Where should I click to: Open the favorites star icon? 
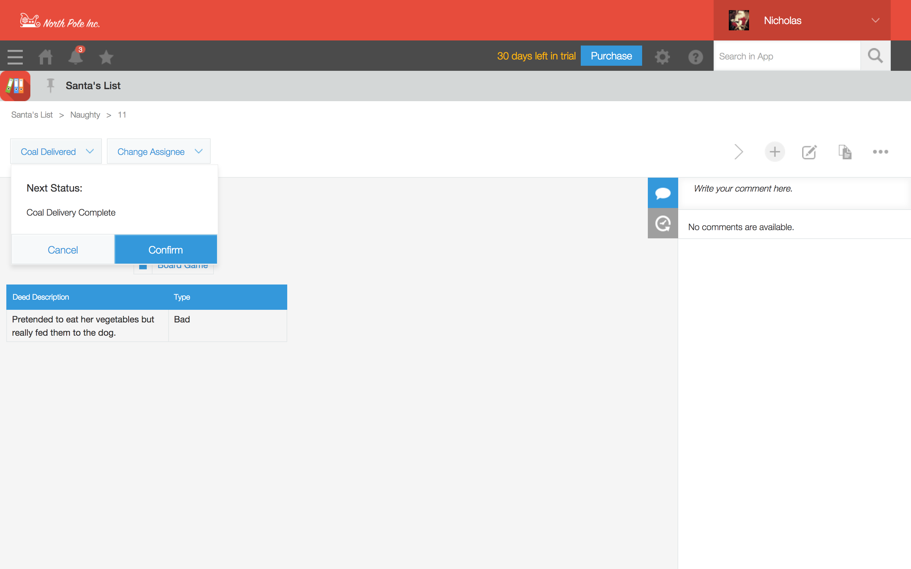coord(106,57)
